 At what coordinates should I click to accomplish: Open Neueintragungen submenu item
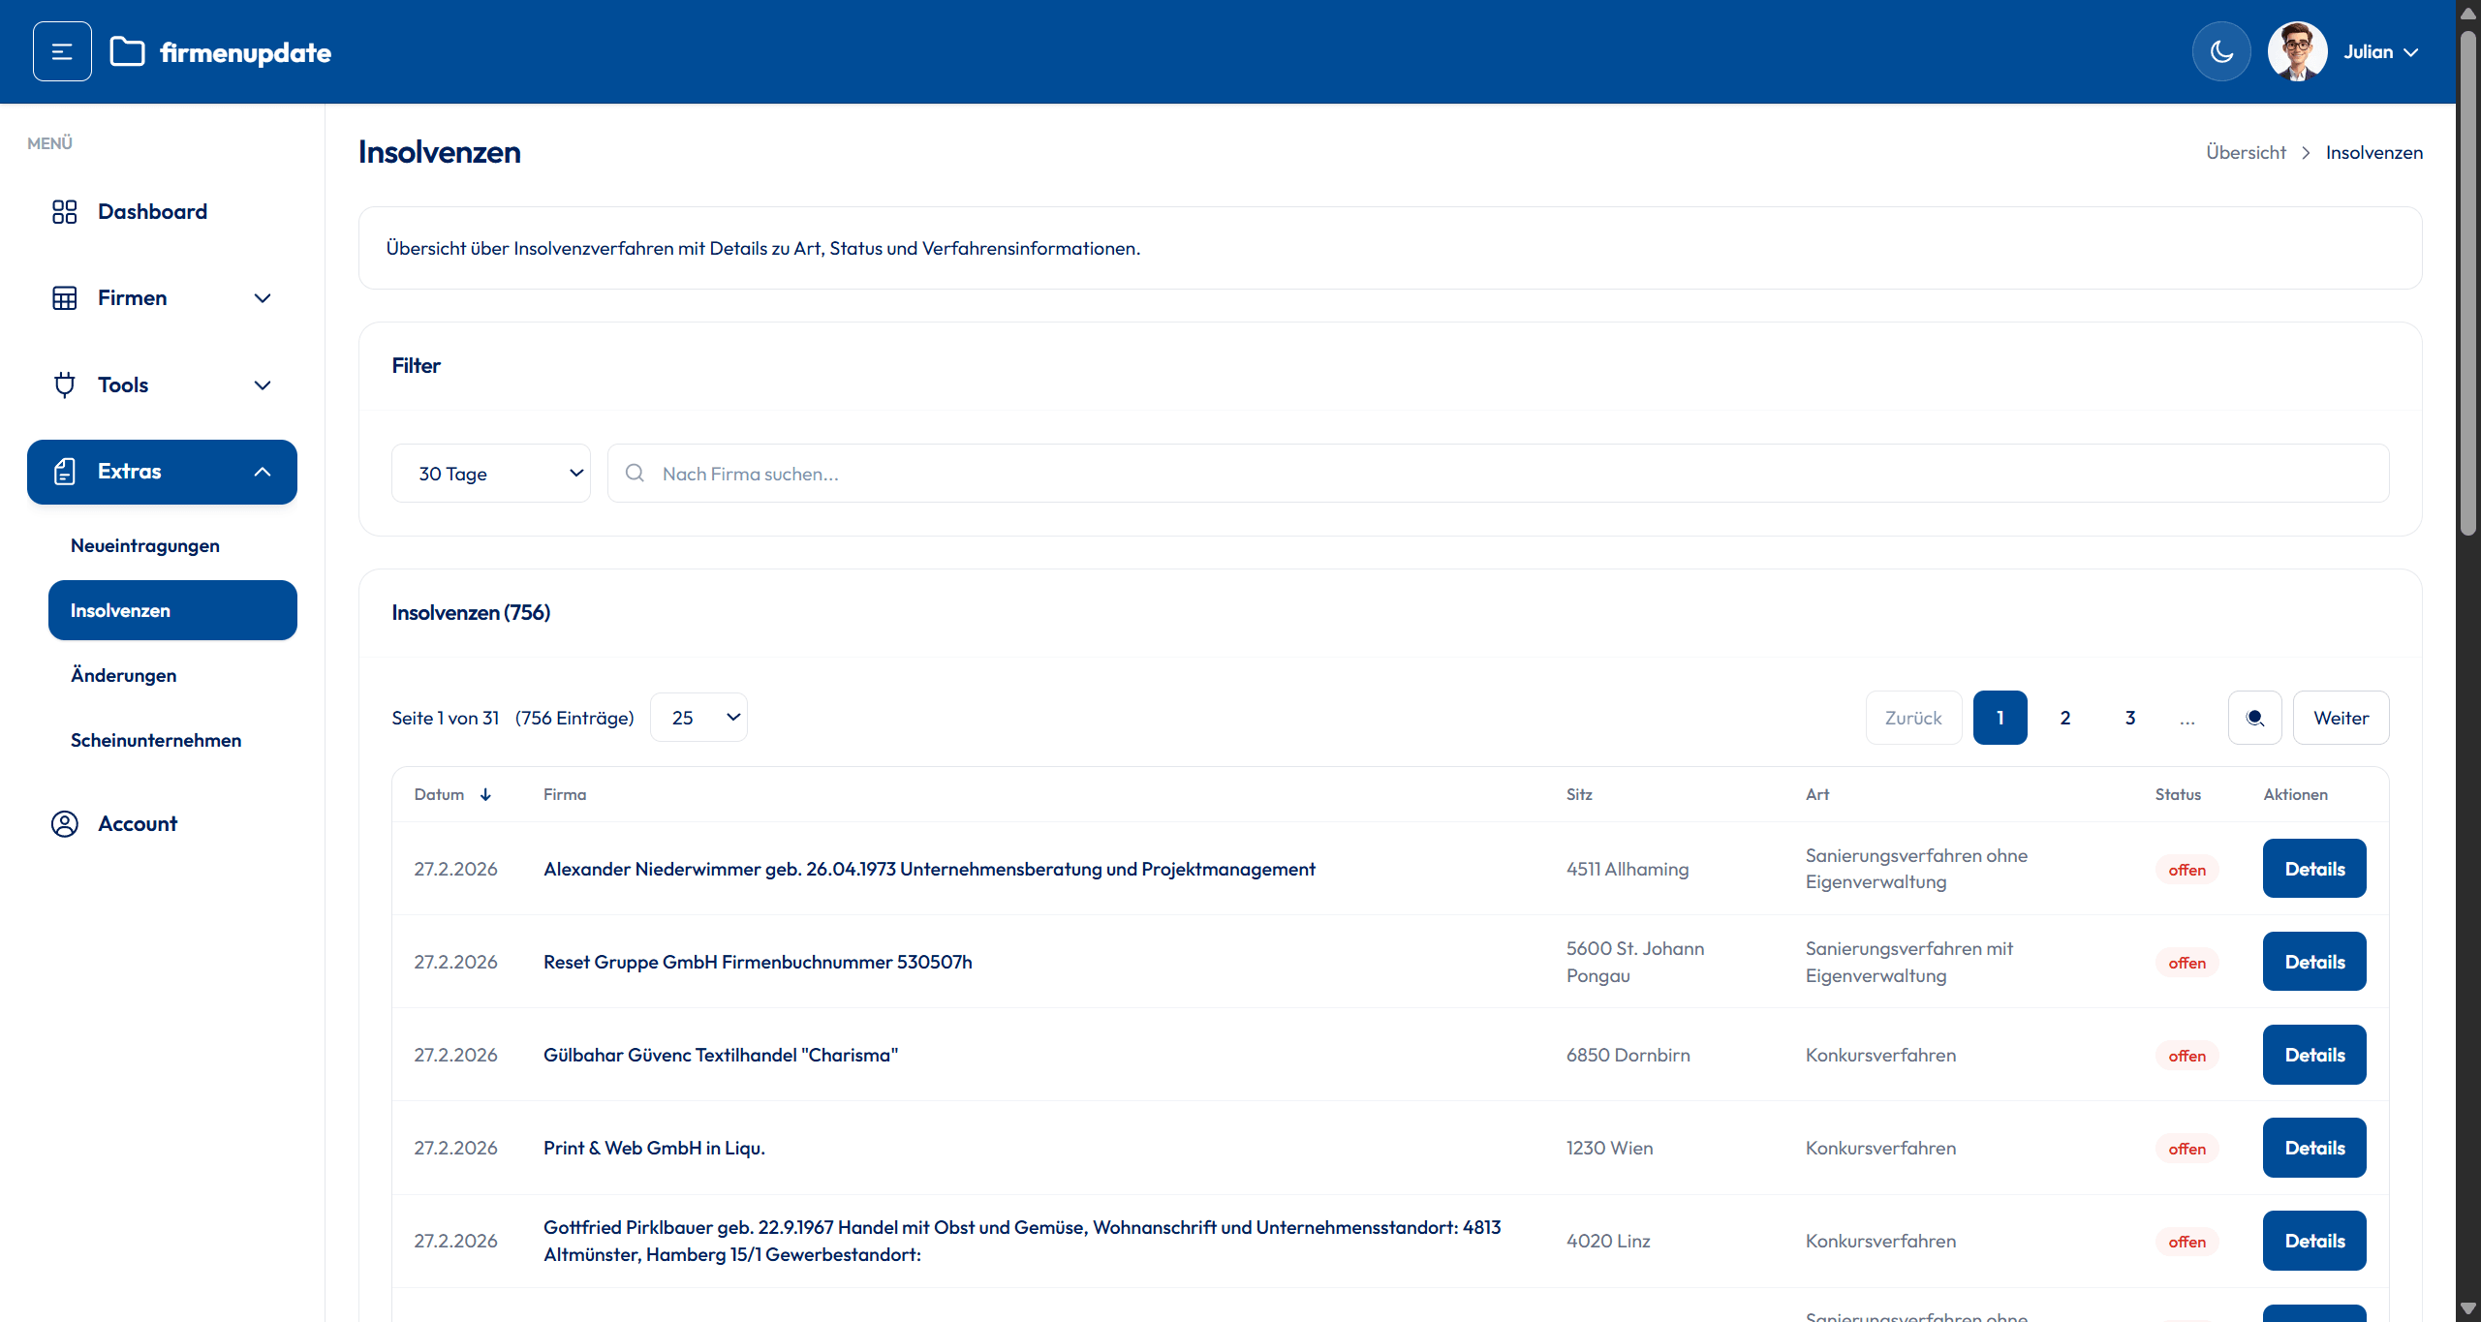click(x=145, y=545)
